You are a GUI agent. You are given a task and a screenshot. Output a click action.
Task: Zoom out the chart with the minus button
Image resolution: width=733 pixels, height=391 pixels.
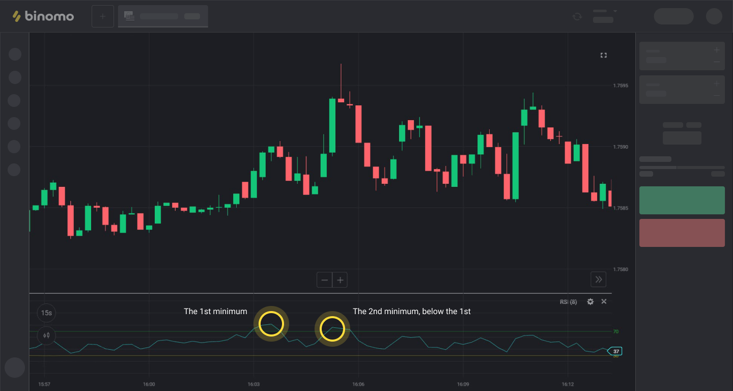324,280
